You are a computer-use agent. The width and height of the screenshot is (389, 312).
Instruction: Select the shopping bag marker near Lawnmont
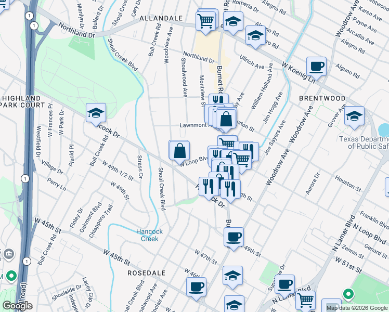pos(226,120)
